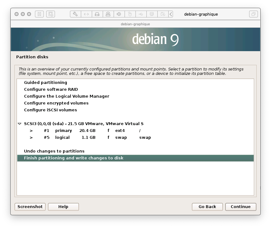Viewport: 271px width, 228px height.
Task: Select Configure iSCSI volumes
Action: click(135, 110)
